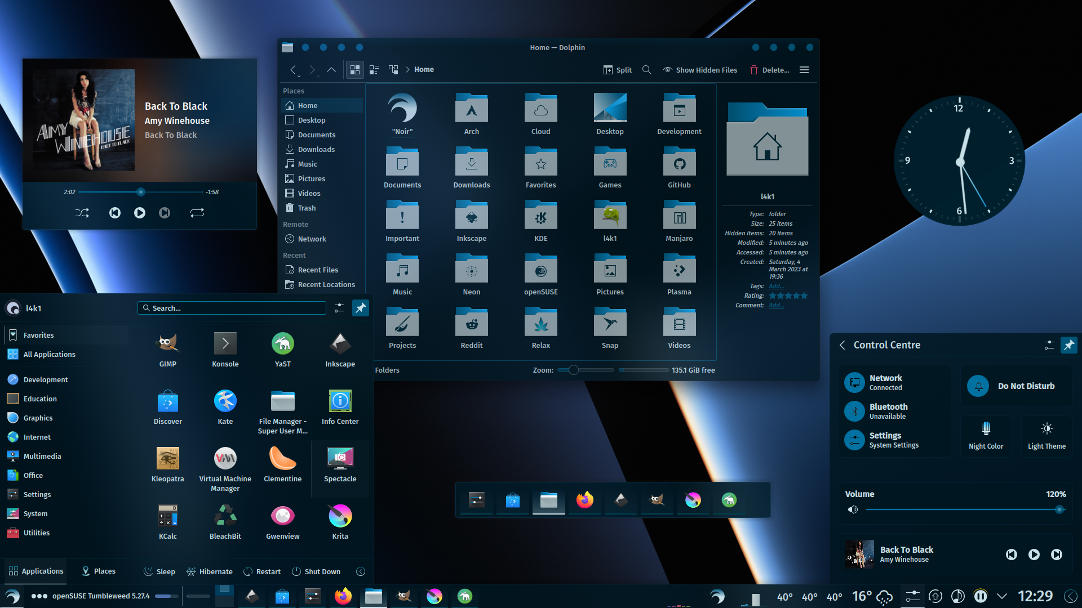The height and width of the screenshot is (608, 1082).
Task: Seek on the media player progress bar
Action: click(x=140, y=192)
